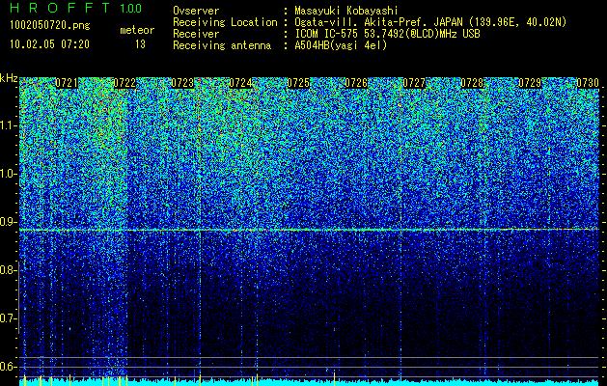
Task: Click the ICOM IC-575 receiver text
Action: pyautogui.click(x=387, y=34)
